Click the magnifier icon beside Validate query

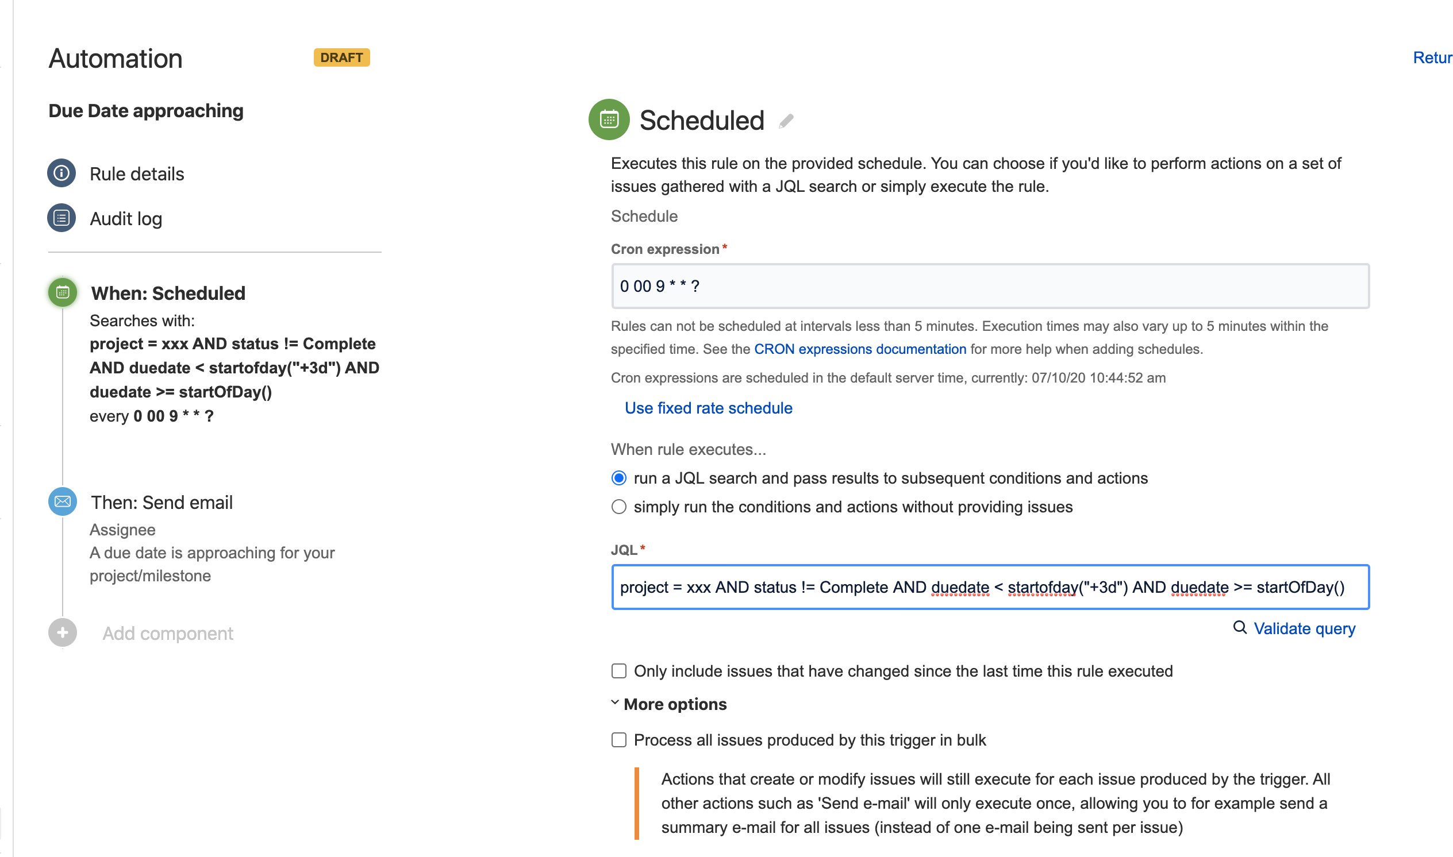(x=1239, y=628)
